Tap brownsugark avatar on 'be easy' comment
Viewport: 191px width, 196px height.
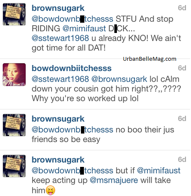click(14, 125)
